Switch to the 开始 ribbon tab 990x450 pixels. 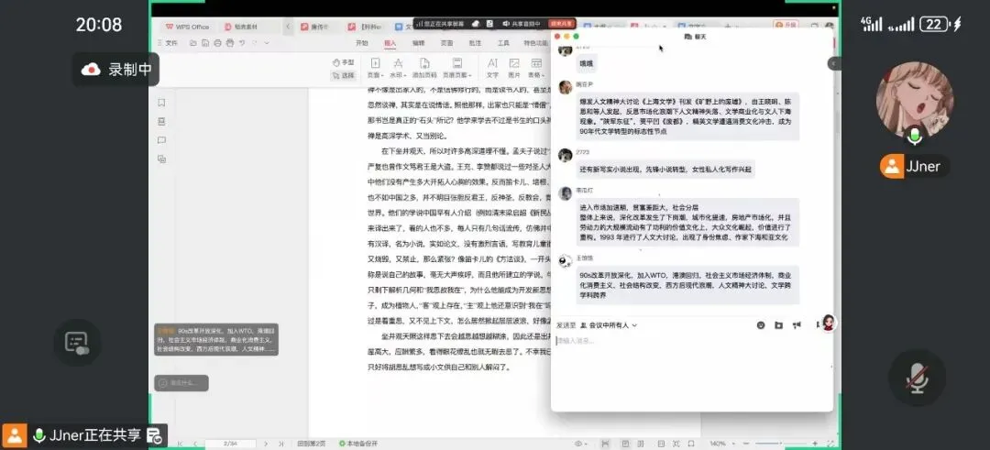coord(362,43)
